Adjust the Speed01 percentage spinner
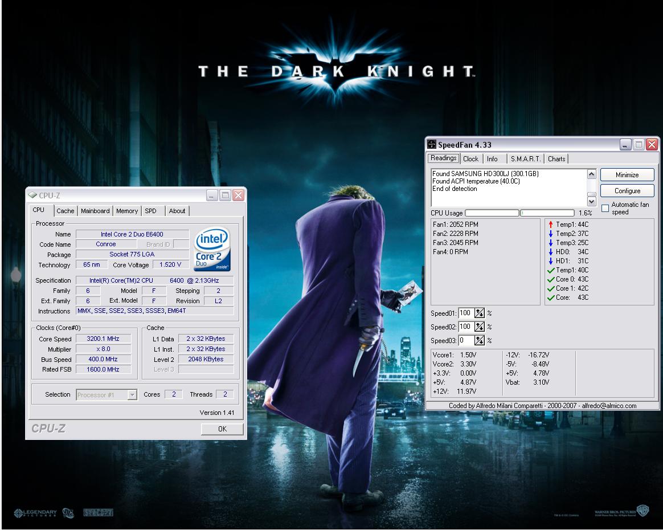 click(480, 313)
